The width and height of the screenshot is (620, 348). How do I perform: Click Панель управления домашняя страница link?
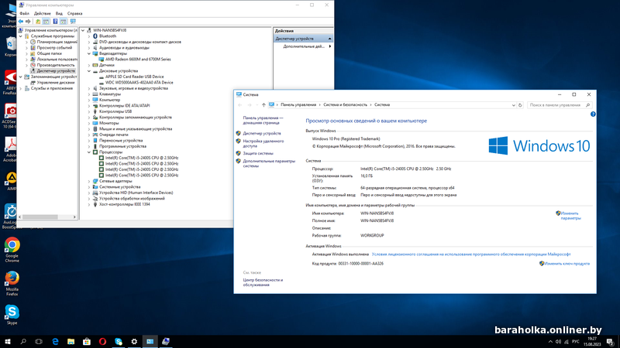[263, 121]
